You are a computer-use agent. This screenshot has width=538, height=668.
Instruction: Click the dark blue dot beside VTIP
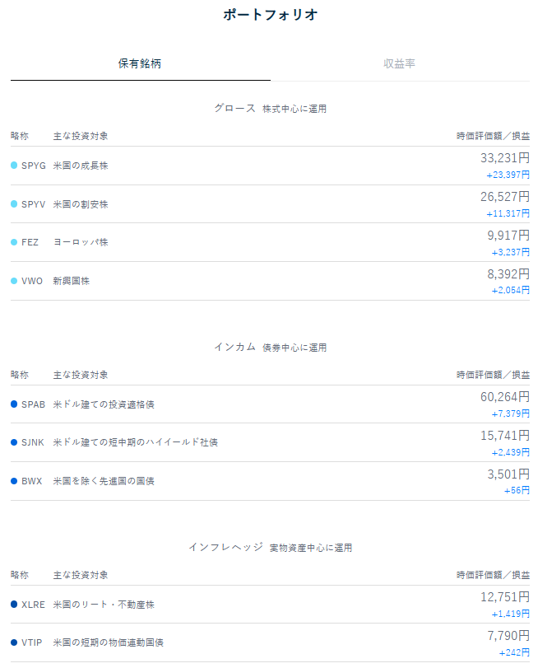pyautogui.click(x=14, y=642)
